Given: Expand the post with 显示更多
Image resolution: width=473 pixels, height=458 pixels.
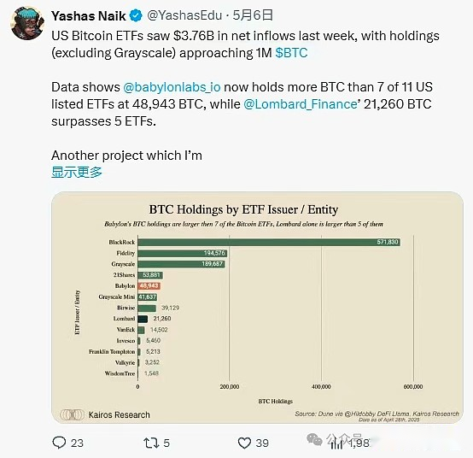Looking at the screenshot, I should 77,173.
